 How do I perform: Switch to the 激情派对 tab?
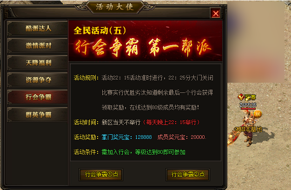[x=38, y=46]
